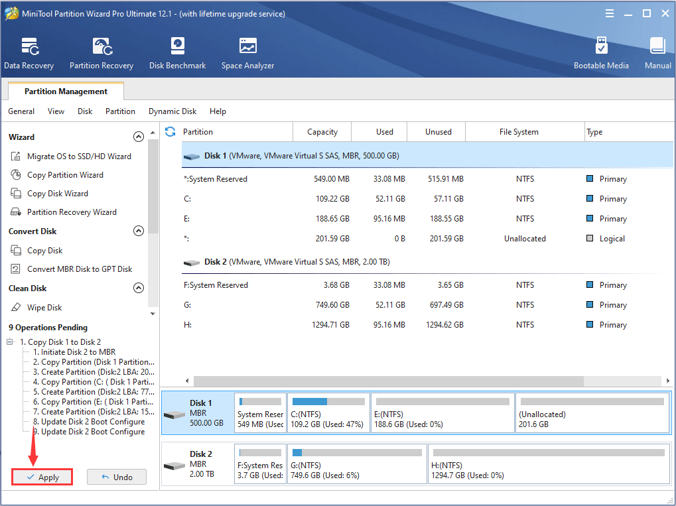Start the Partition Recovery Wizard

click(64, 212)
